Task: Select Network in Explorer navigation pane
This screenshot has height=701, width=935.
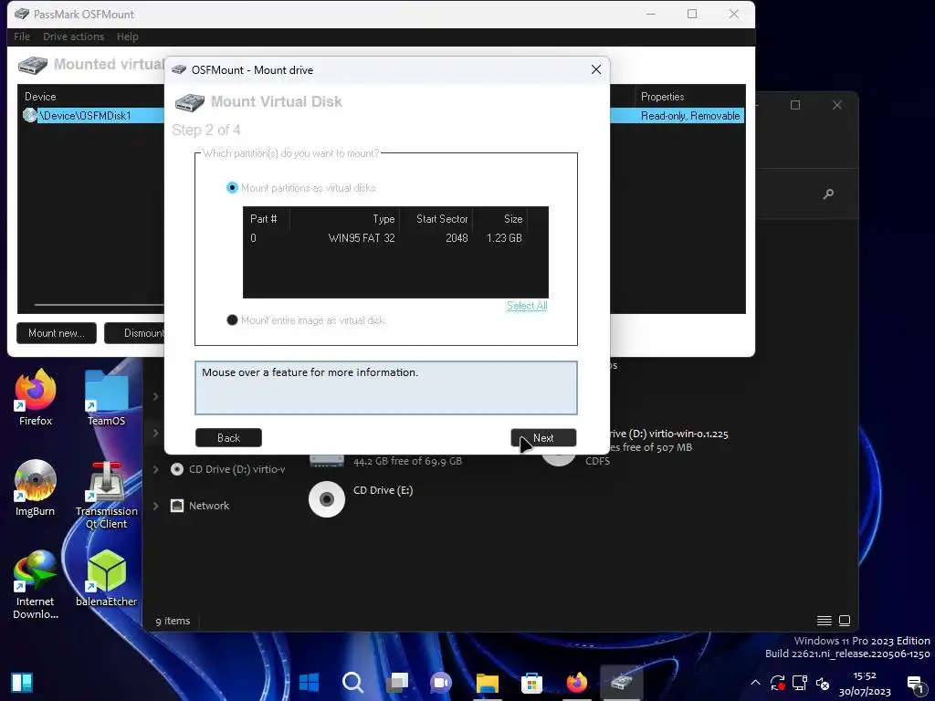Action: (209, 506)
